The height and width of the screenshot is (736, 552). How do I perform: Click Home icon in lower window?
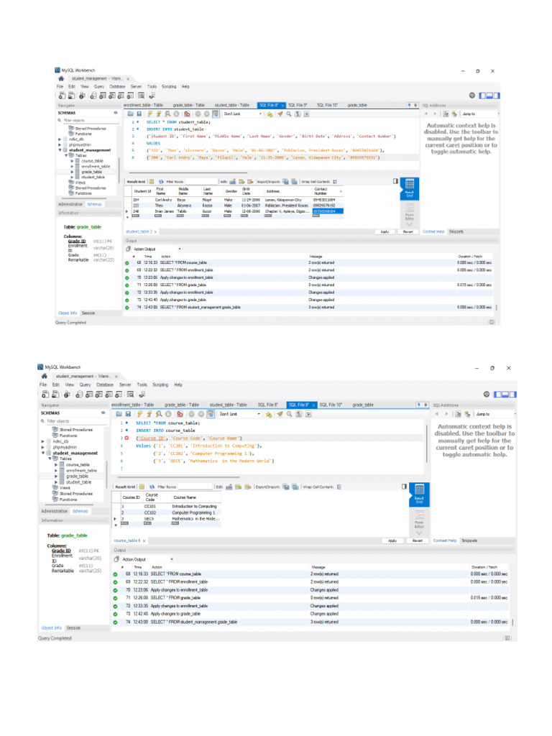tap(44, 377)
